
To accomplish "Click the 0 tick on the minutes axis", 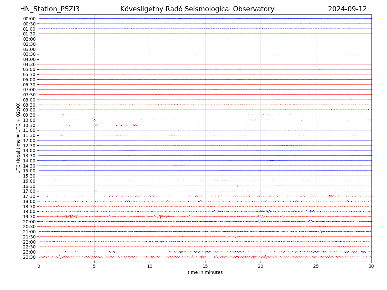I will point(39,266).
